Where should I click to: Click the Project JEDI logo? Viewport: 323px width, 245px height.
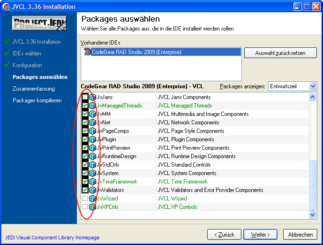[39, 23]
